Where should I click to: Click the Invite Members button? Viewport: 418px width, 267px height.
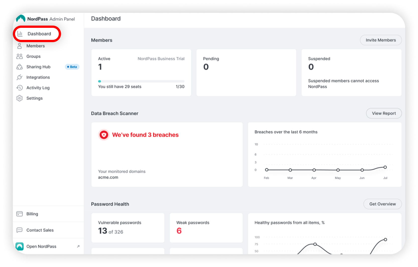click(x=381, y=40)
